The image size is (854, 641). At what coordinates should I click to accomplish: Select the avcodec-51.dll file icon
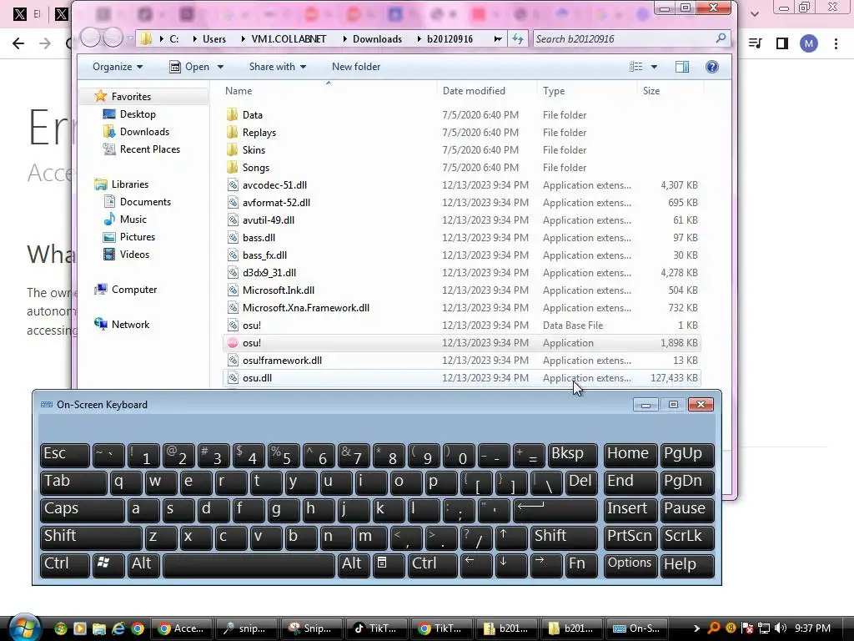pos(233,185)
